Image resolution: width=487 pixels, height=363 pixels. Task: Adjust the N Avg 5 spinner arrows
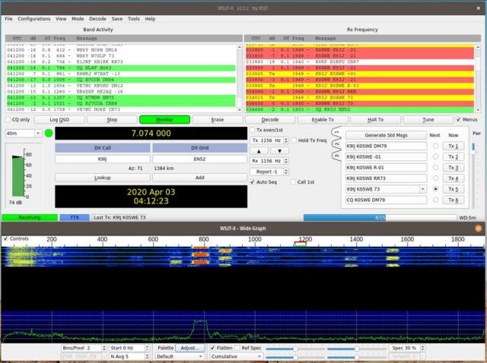coord(148,356)
